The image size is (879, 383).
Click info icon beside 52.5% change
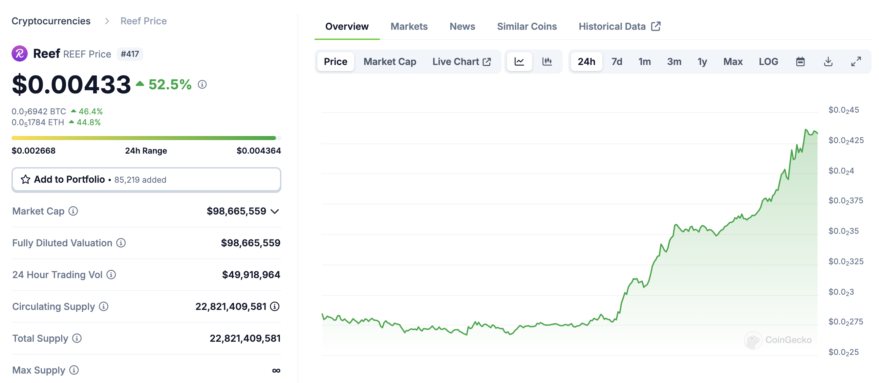point(202,84)
